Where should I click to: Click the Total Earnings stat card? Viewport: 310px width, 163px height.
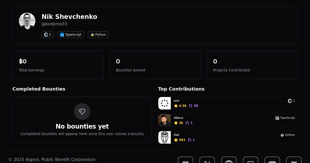(58, 65)
